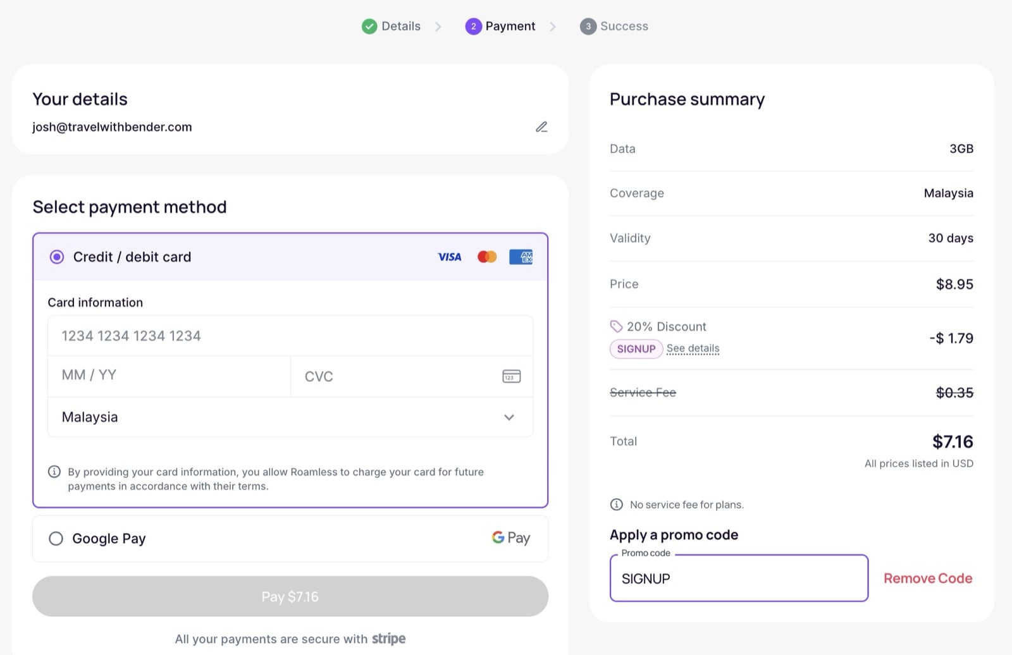The height and width of the screenshot is (655, 1012).
Task: Click the Google Pay logo
Action: tap(510, 538)
